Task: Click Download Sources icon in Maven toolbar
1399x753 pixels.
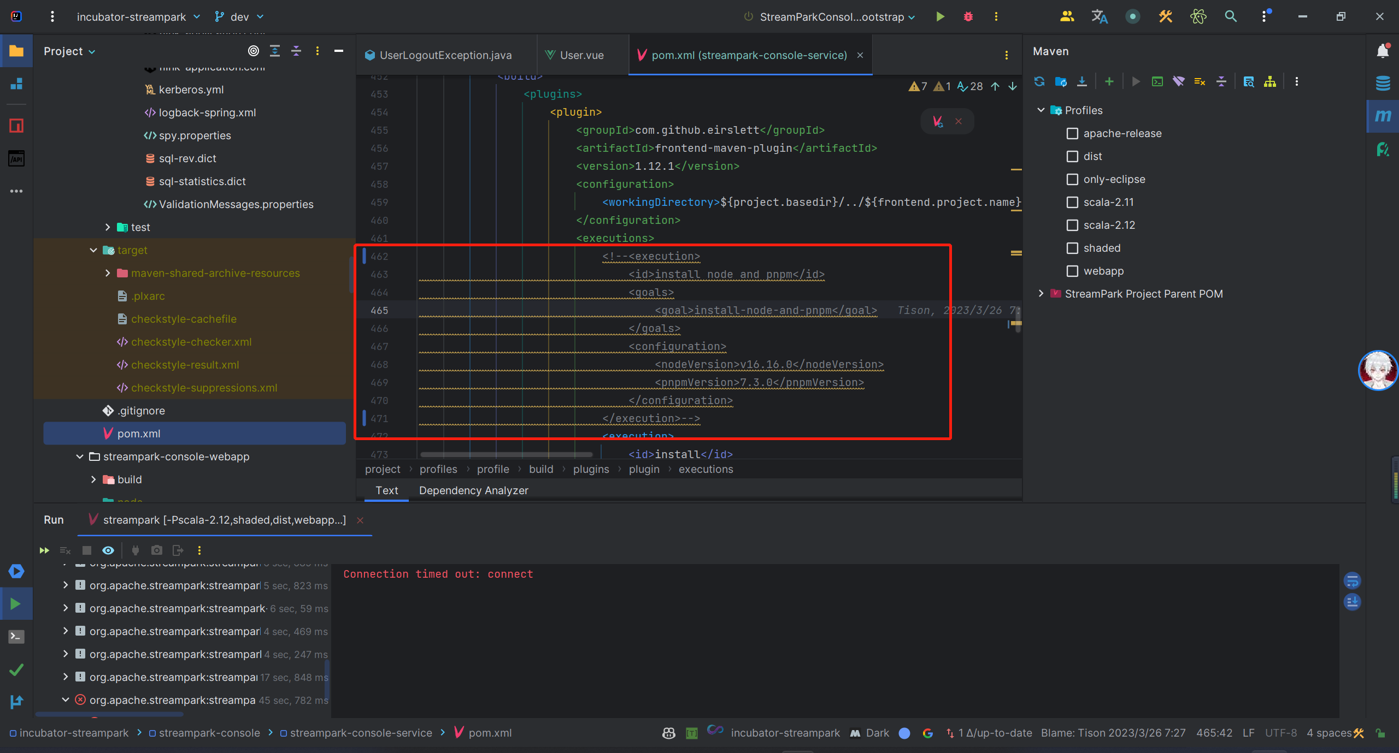Action: pyautogui.click(x=1082, y=81)
